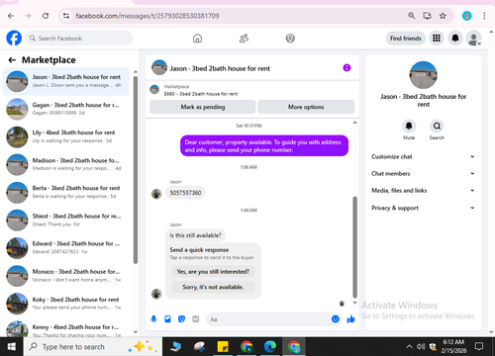
Task: Click the conversation list scrollbar
Action: pyautogui.click(x=136, y=170)
